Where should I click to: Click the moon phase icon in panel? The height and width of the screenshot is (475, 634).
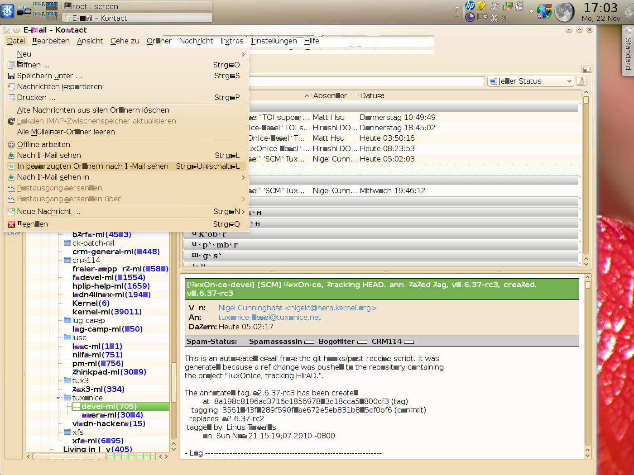(x=564, y=12)
